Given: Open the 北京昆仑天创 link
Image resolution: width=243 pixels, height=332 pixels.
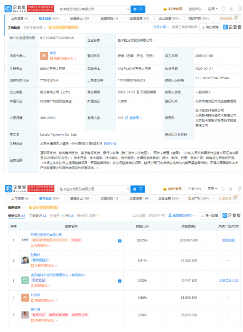Looking at the screenshot, I should [x=228, y=281].
